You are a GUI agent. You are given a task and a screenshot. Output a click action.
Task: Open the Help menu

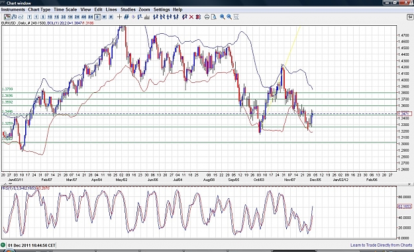[178, 9]
